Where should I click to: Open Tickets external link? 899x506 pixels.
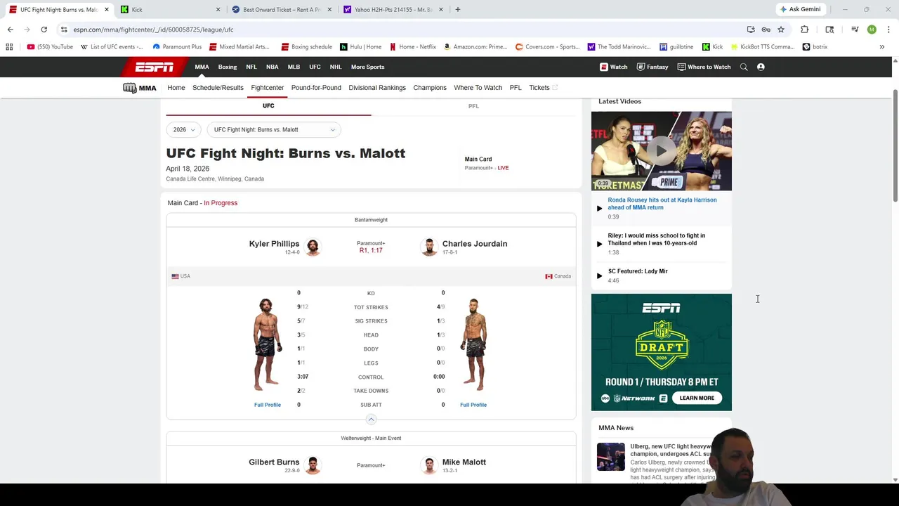click(x=543, y=88)
